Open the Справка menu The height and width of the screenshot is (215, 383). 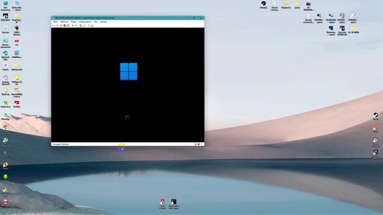pyautogui.click(x=104, y=21)
